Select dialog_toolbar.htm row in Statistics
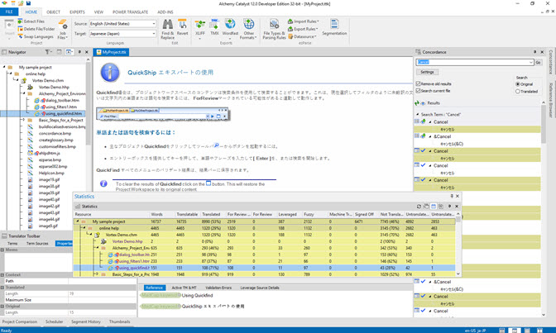The width and height of the screenshot is (556, 333). (264, 255)
